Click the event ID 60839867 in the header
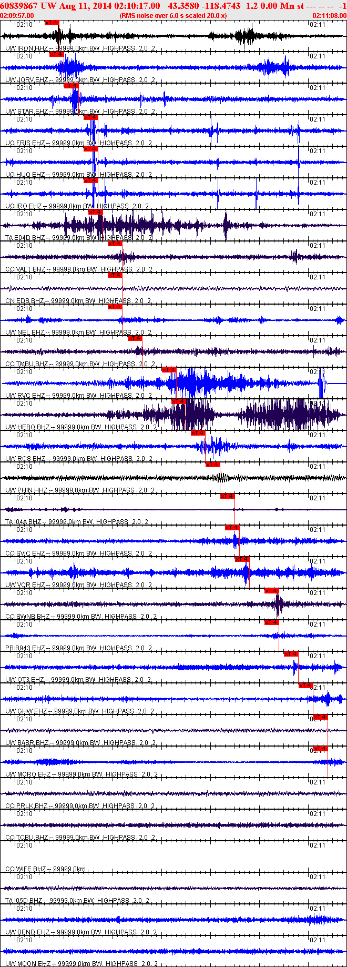The width and height of the screenshot is (347, 967). 19,6
